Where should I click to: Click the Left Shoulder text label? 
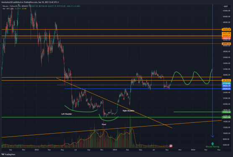(67, 114)
